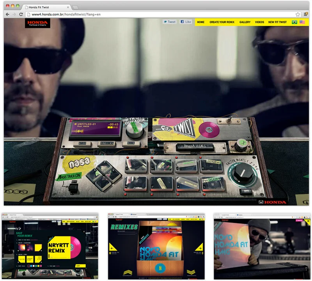Click yellow SAVE in Save Your Remix dialog

pyautogui.click(x=80, y=266)
